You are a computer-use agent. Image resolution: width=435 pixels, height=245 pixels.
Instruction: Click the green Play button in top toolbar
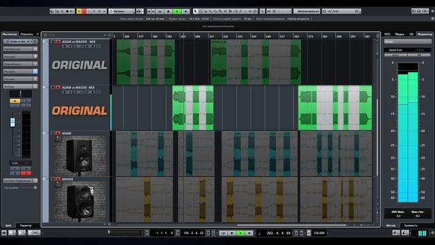pyautogui.click(x=177, y=12)
